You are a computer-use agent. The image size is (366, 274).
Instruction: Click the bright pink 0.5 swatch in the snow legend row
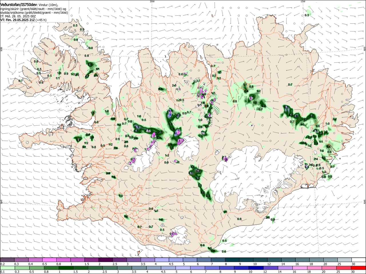(x=49, y=260)
